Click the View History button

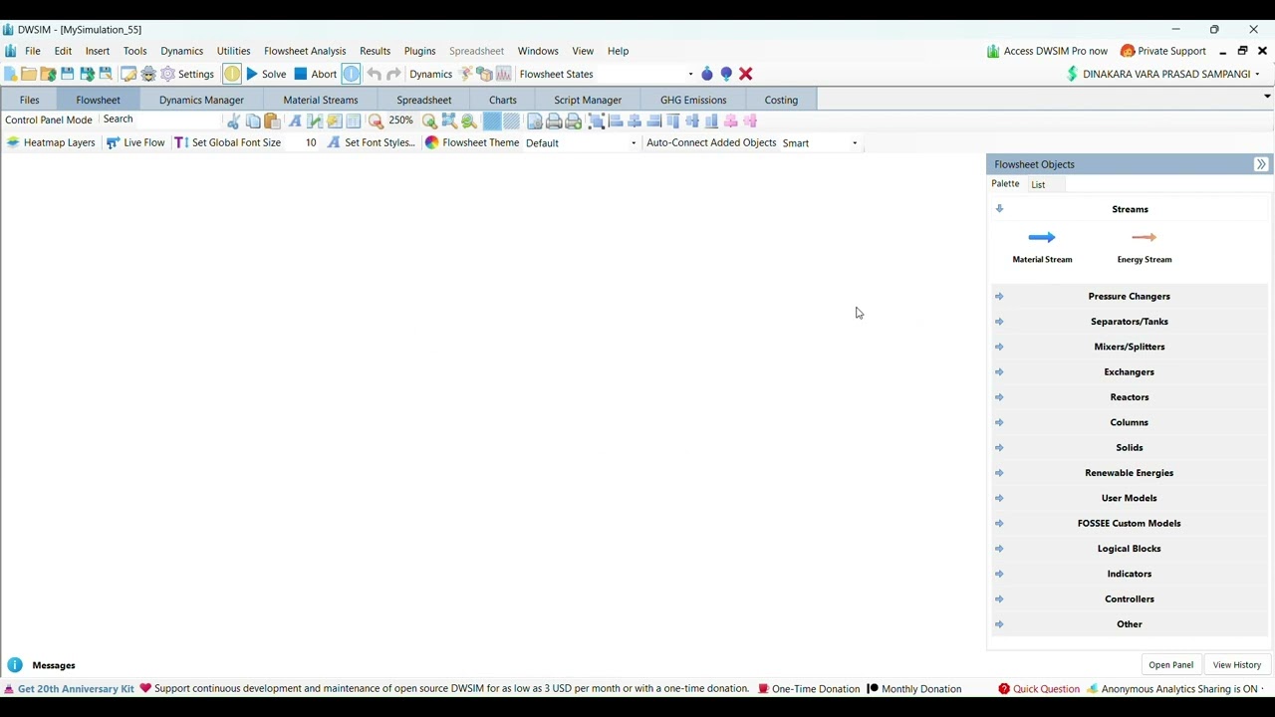(x=1237, y=665)
